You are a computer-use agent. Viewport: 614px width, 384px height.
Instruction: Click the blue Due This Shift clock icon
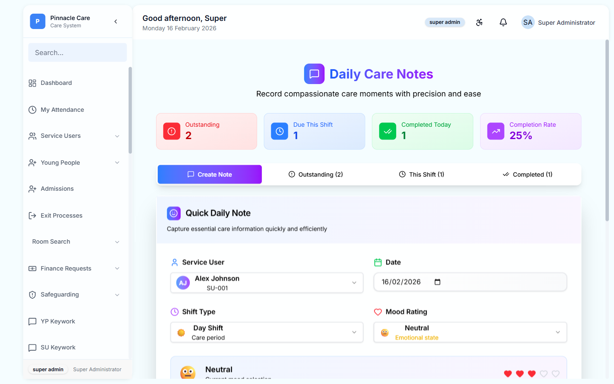[280, 131]
